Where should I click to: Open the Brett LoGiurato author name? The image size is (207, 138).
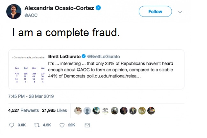64,56
